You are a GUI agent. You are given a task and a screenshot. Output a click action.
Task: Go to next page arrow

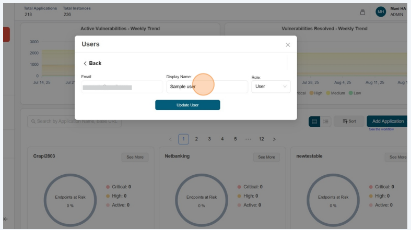click(274, 139)
